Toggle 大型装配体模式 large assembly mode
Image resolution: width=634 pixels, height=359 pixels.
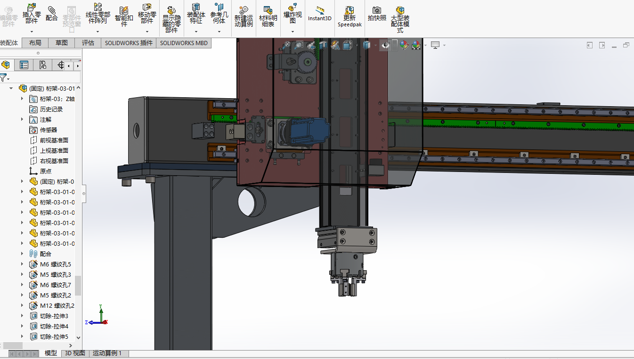tap(400, 19)
